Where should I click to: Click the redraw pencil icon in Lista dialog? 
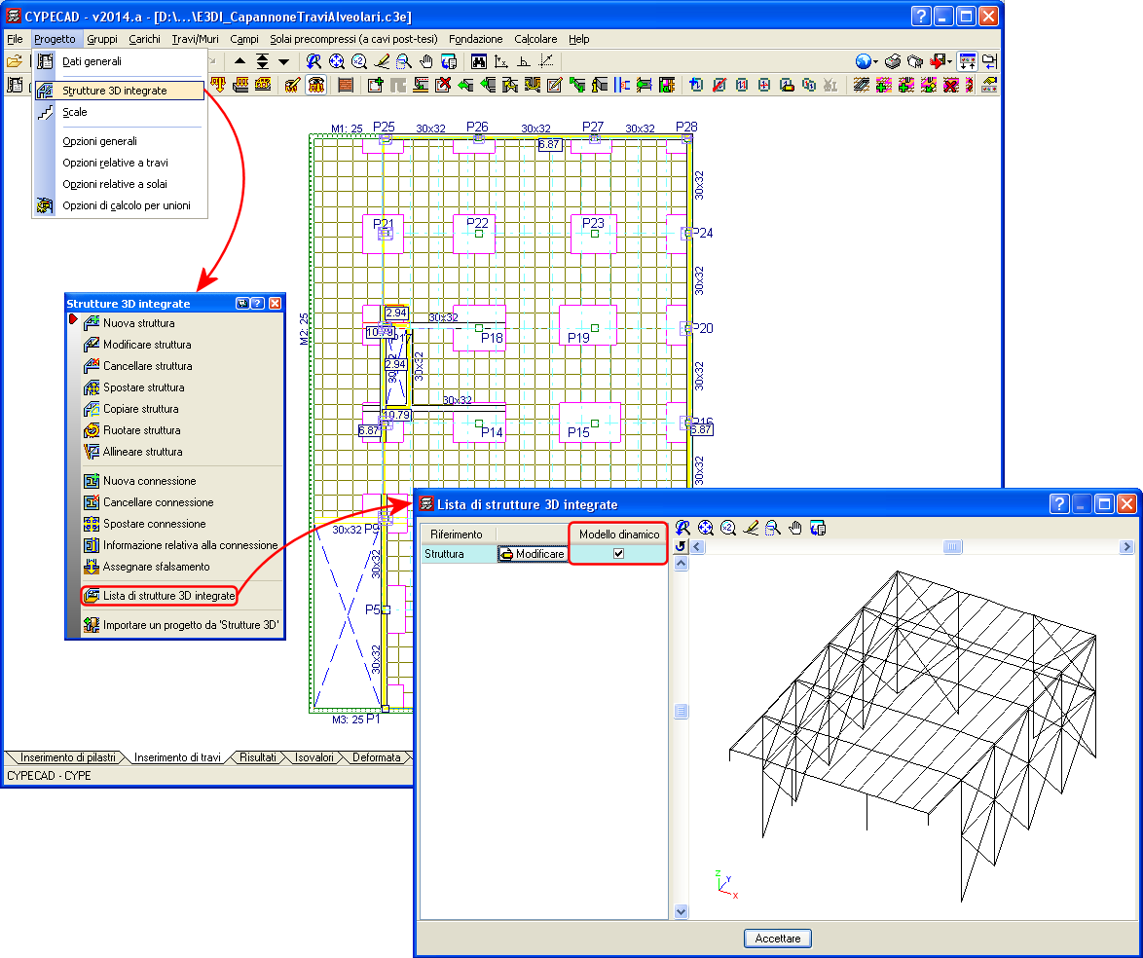751,528
